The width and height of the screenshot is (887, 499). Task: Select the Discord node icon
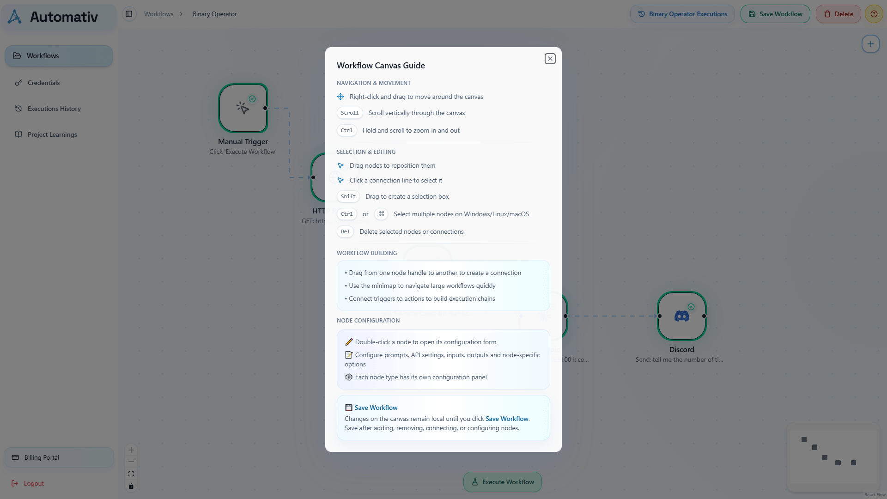click(682, 316)
